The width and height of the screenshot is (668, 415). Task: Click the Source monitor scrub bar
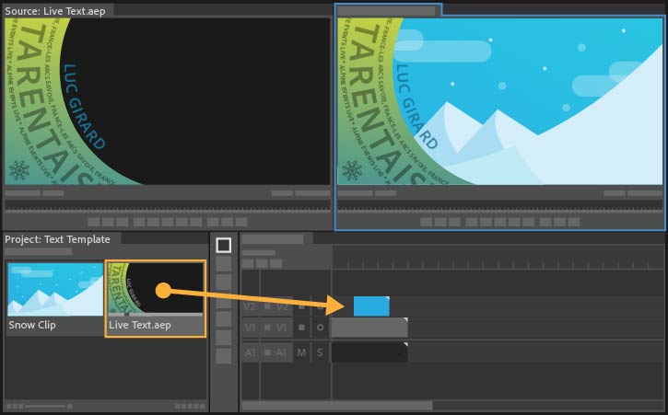168,205
